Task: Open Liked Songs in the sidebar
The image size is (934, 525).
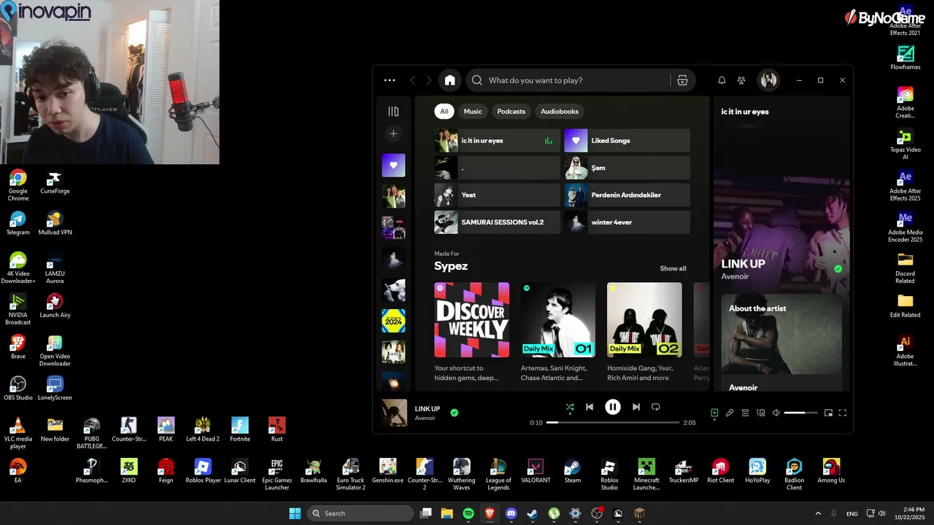Action: [393, 166]
